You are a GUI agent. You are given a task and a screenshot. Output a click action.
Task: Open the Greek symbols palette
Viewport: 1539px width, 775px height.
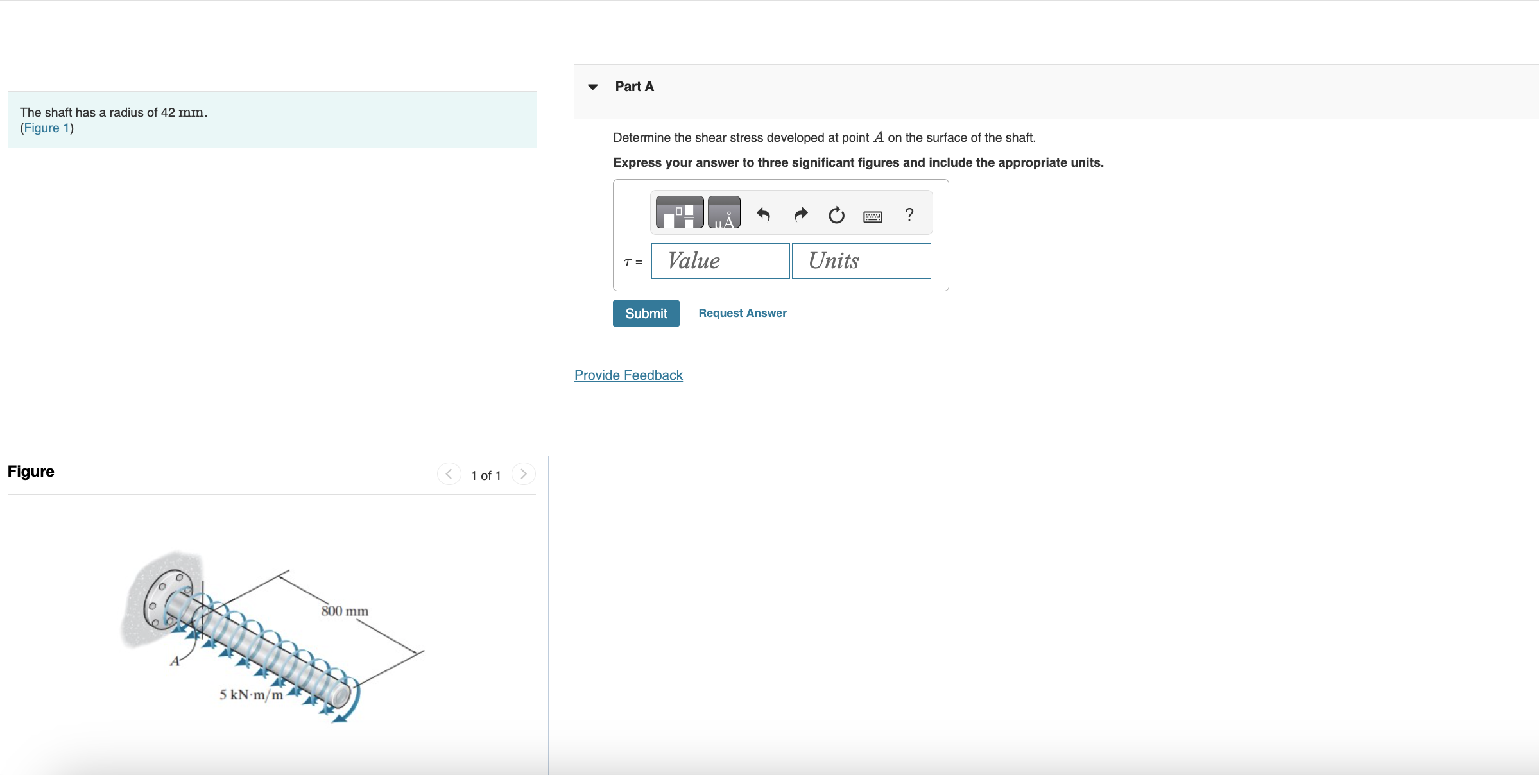[x=724, y=214]
